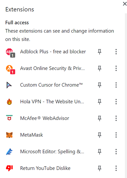Toggle the pin for Hola VPN

[x=99, y=102]
